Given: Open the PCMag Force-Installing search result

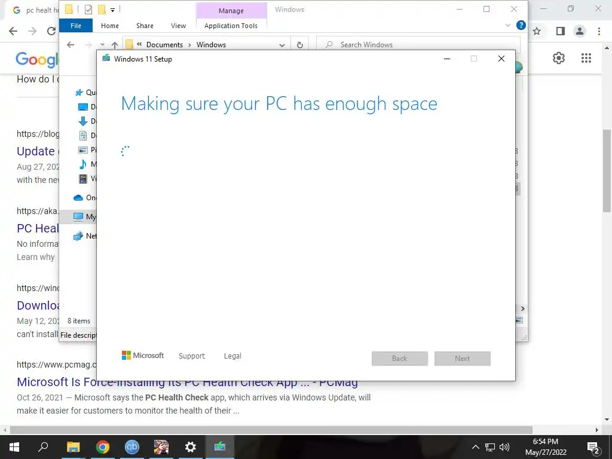Looking at the screenshot, I should [187, 382].
